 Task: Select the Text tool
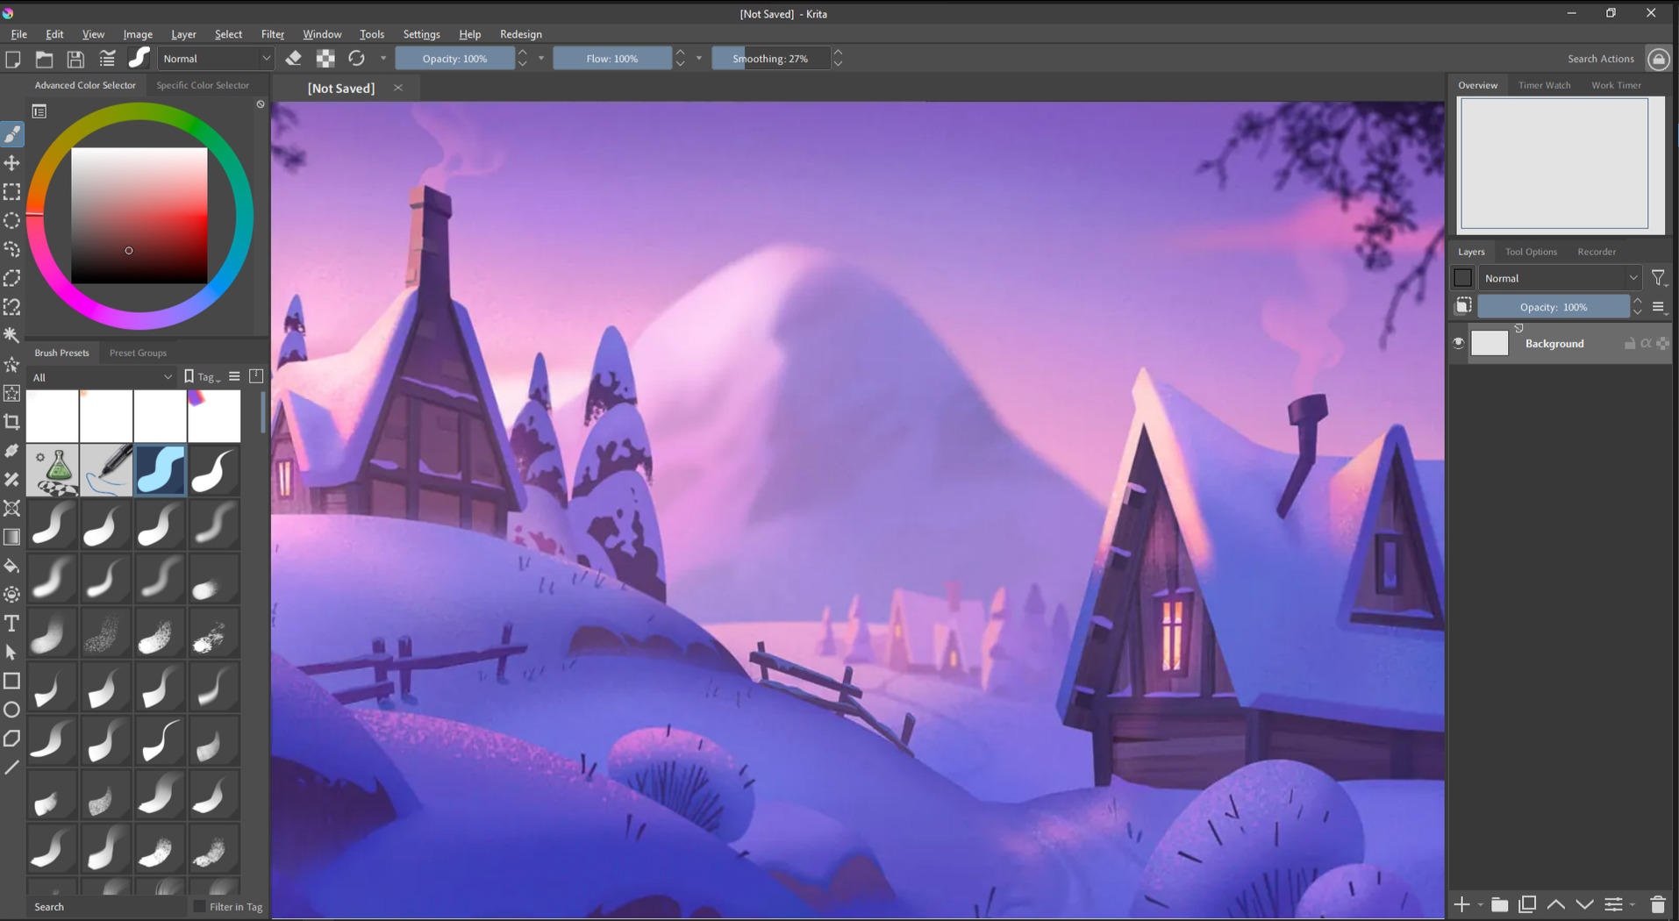pos(12,624)
